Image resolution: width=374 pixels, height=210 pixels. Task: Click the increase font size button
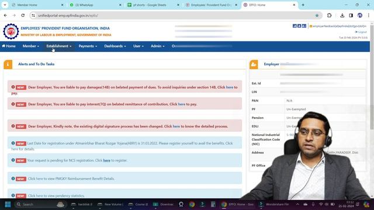click(304, 26)
